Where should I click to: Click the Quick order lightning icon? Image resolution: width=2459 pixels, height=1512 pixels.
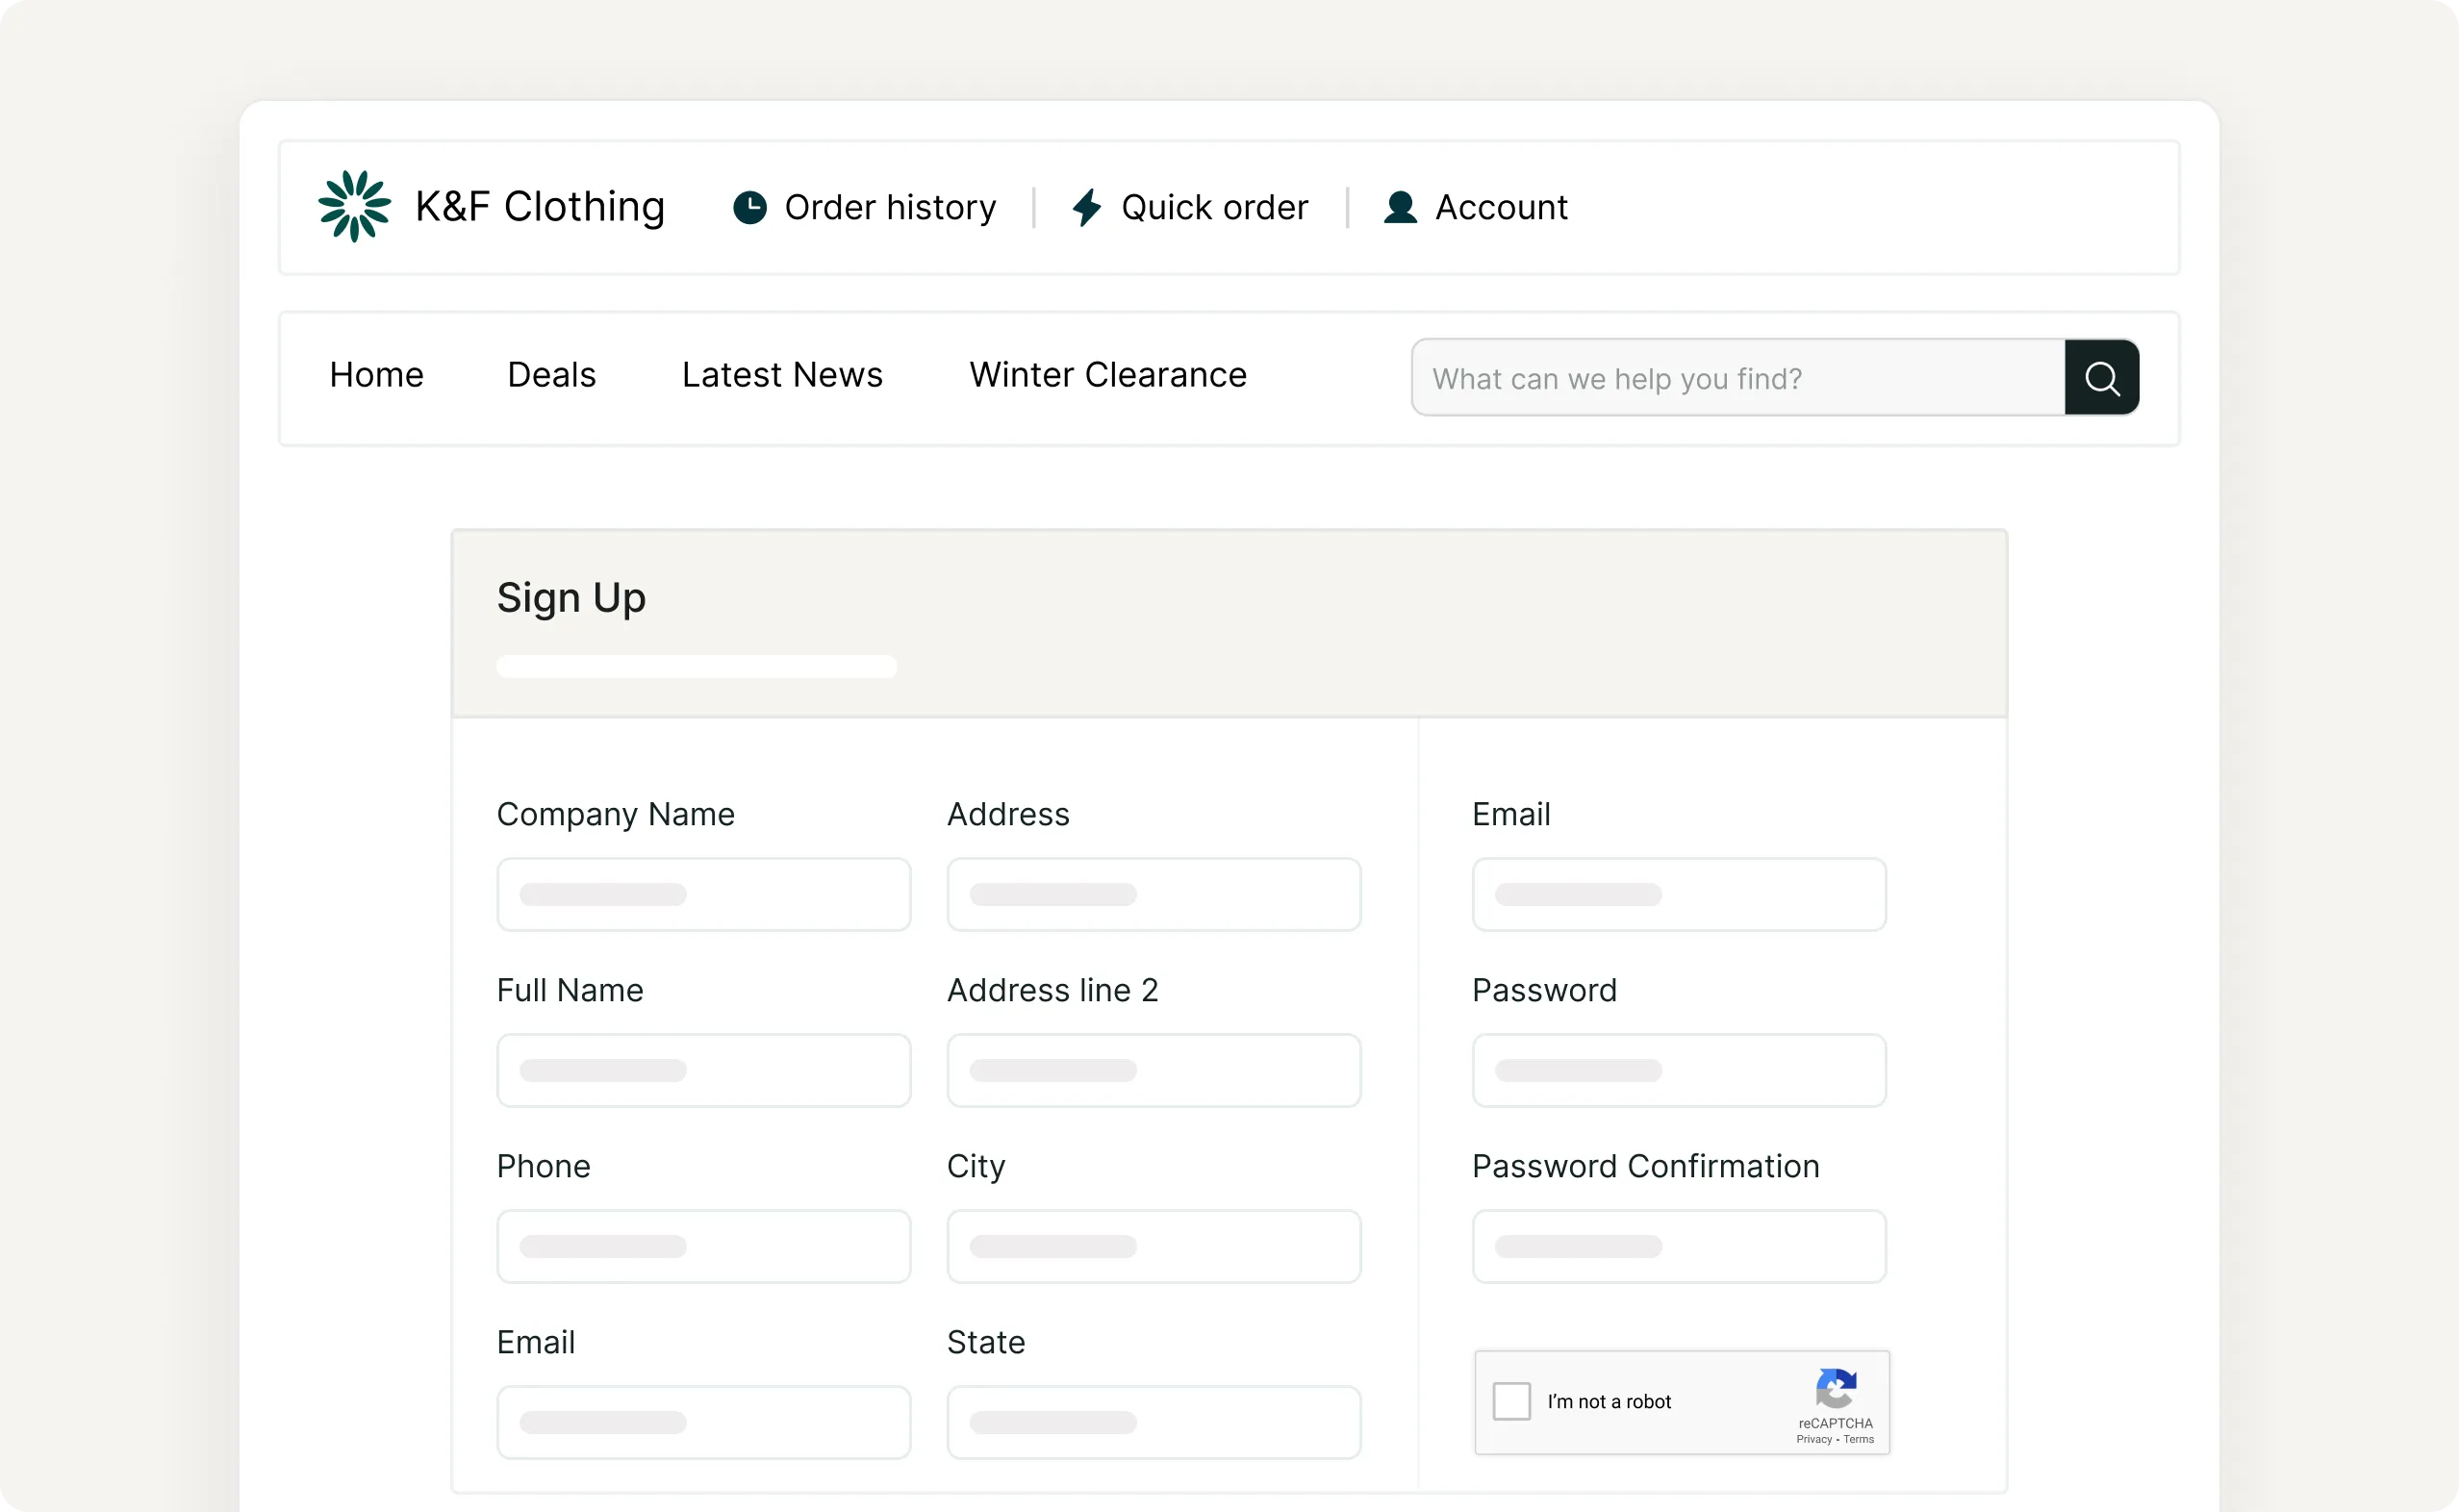pyautogui.click(x=1086, y=207)
